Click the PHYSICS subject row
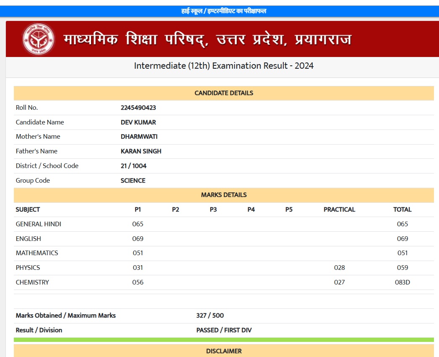 224,268
